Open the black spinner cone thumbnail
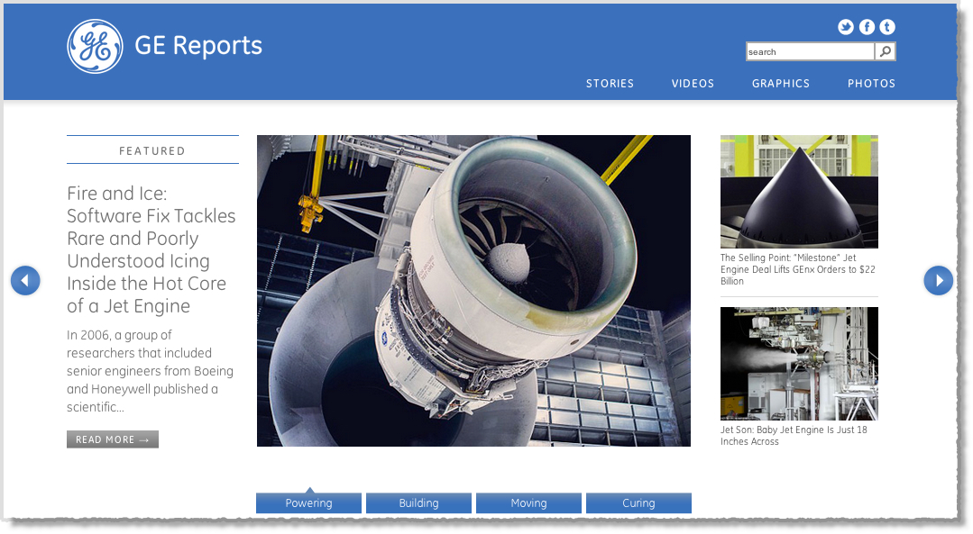973x534 pixels. pyautogui.click(x=799, y=192)
